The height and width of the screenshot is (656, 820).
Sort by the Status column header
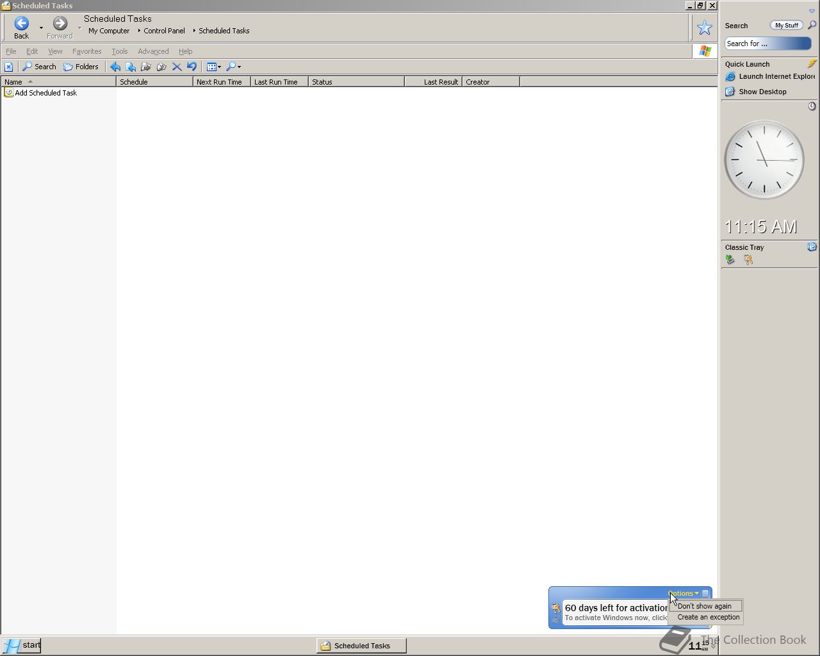click(x=356, y=82)
